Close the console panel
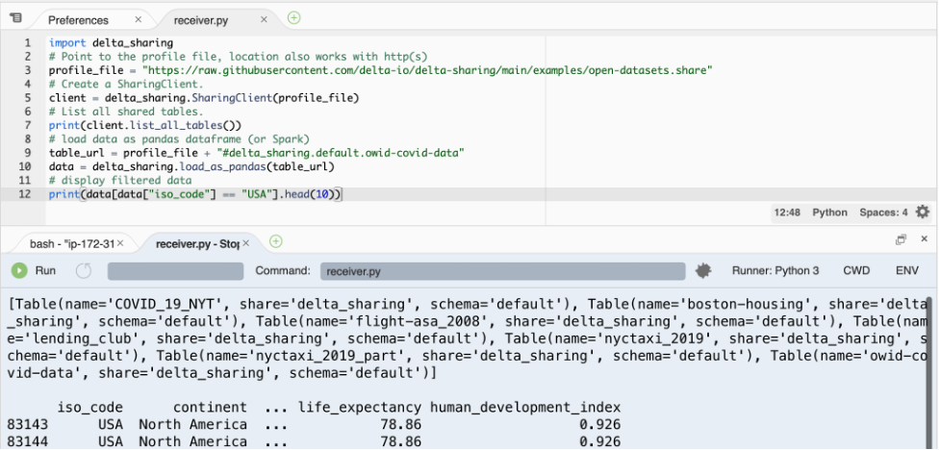 pos(924,239)
